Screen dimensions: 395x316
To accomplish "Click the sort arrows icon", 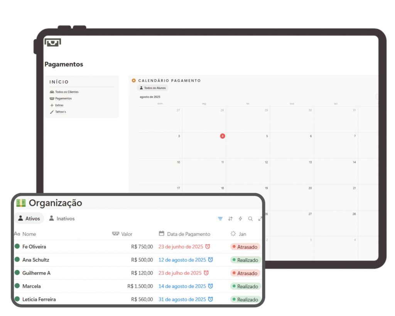I will tap(230, 219).
